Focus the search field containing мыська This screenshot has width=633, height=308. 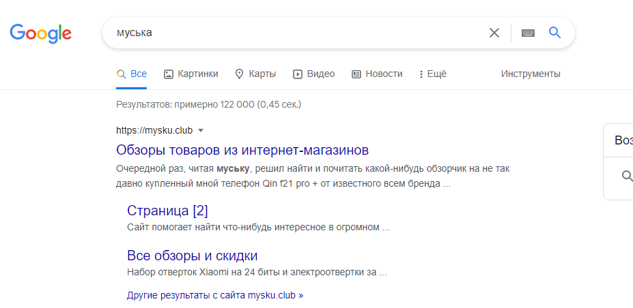click(x=294, y=33)
